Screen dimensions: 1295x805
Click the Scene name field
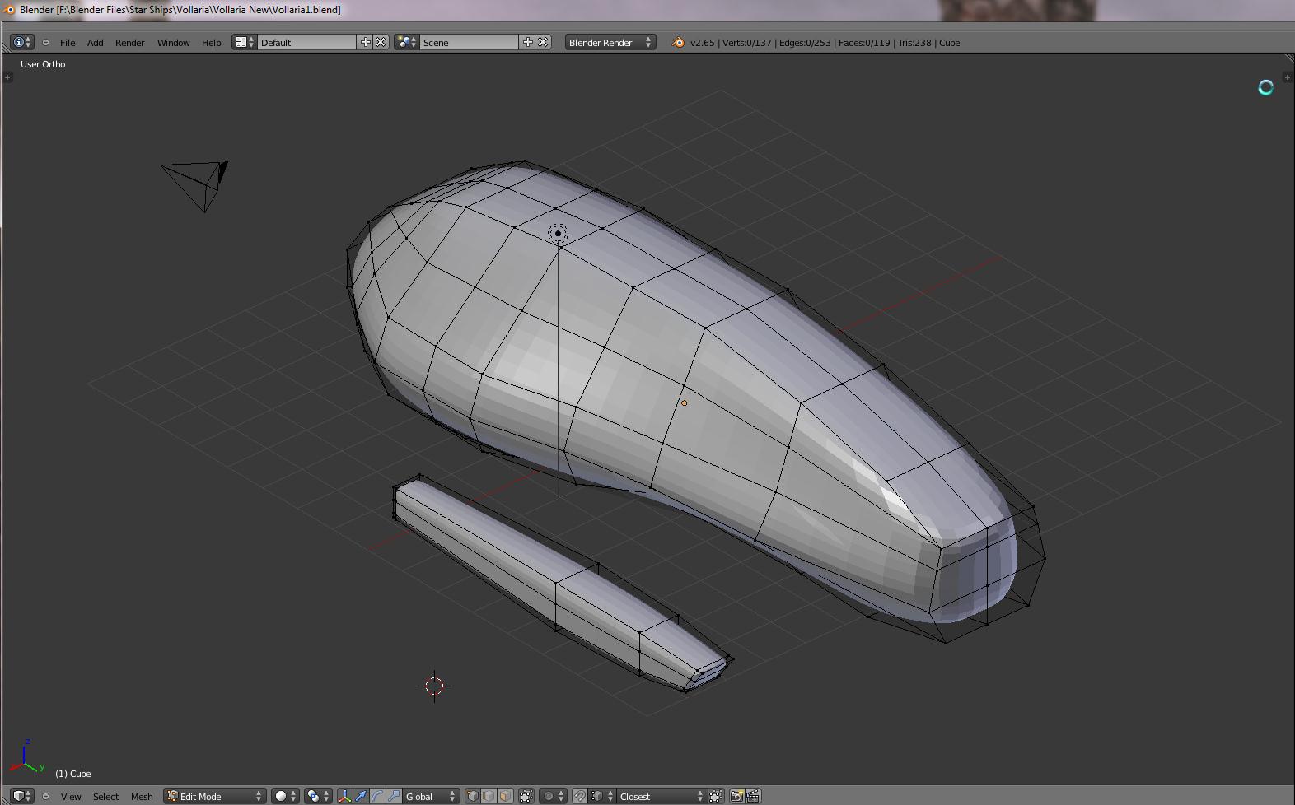click(x=468, y=43)
